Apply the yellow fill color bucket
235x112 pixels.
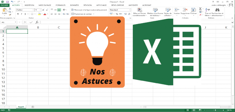(x=39, y=14)
